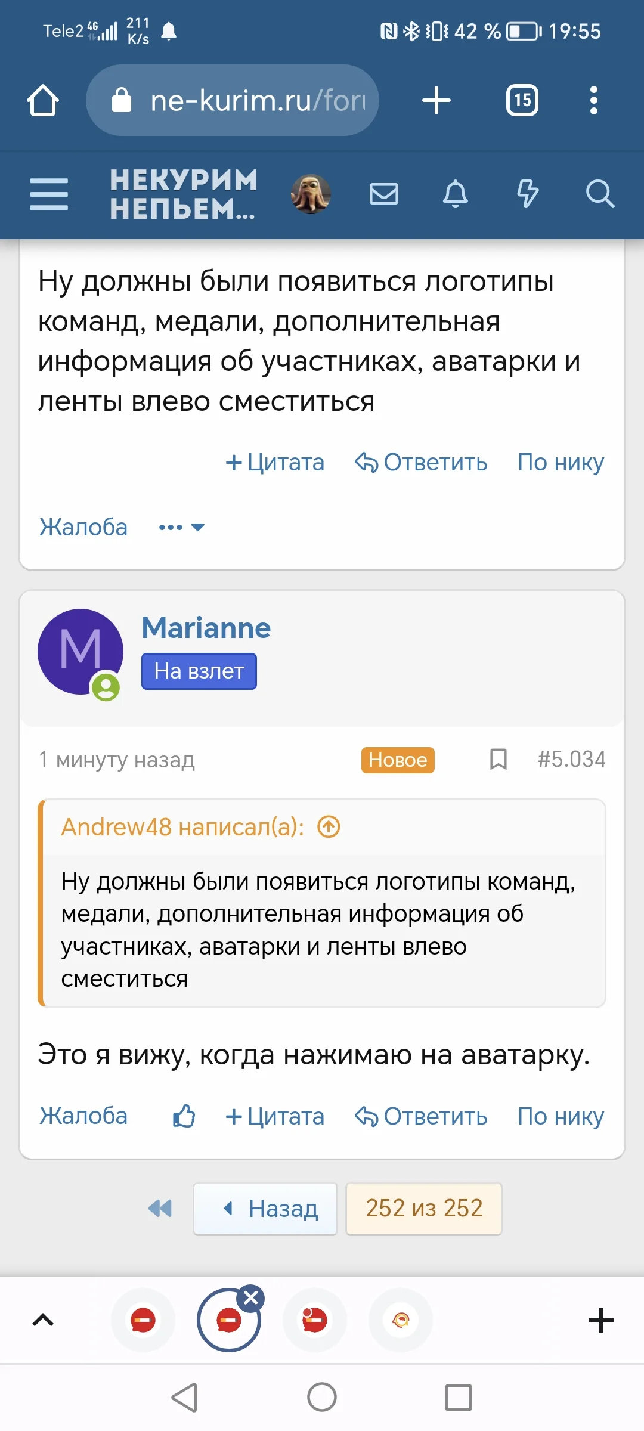Image resolution: width=644 pixels, height=1431 pixels.
Task: Jump to quoted post via arrow beside Andrew48
Action: (327, 826)
